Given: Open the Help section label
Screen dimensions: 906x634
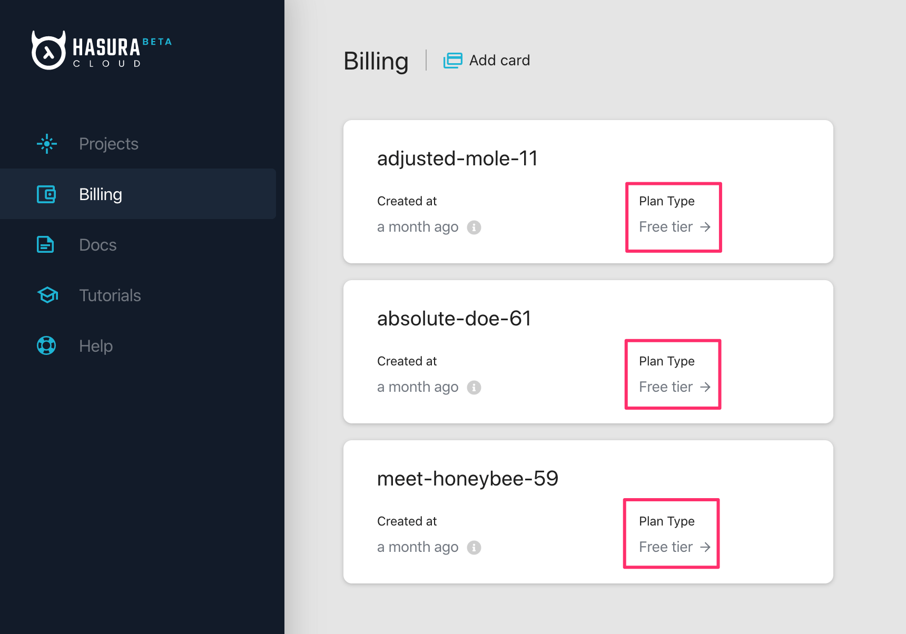Looking at the screenshot, I should tap(95, 346).
